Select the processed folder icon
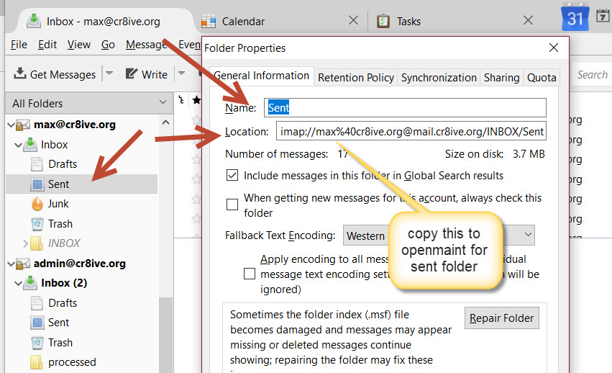 click(37, 362)
